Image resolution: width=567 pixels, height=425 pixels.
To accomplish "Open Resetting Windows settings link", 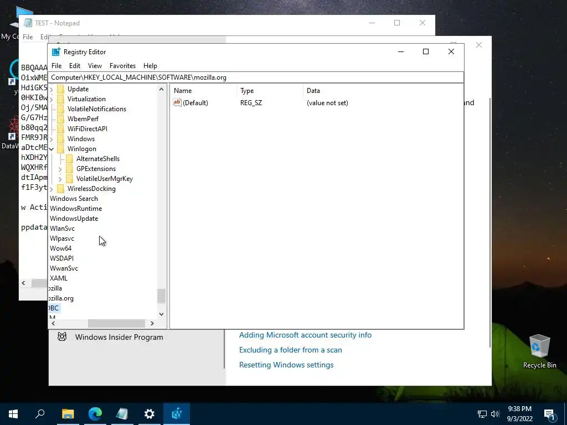I will click(x=286, y=365).
